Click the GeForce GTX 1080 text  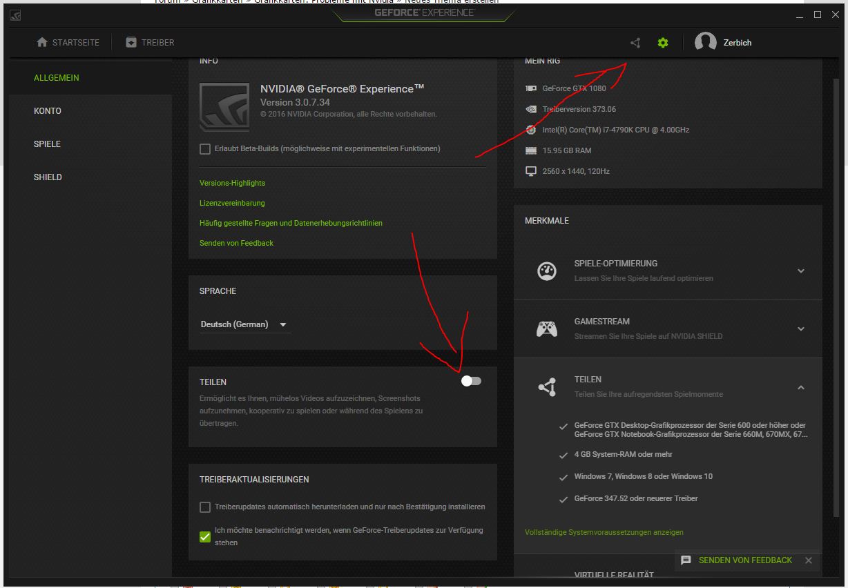point(574,88)
